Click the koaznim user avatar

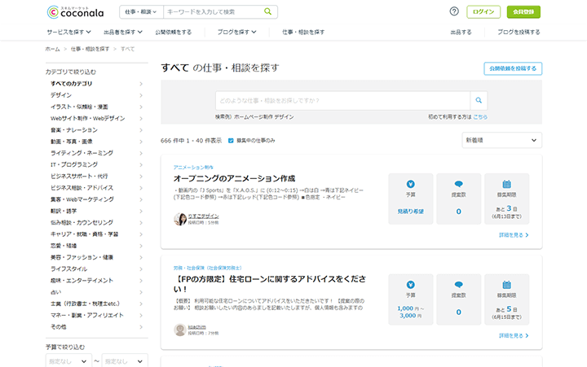180,330
